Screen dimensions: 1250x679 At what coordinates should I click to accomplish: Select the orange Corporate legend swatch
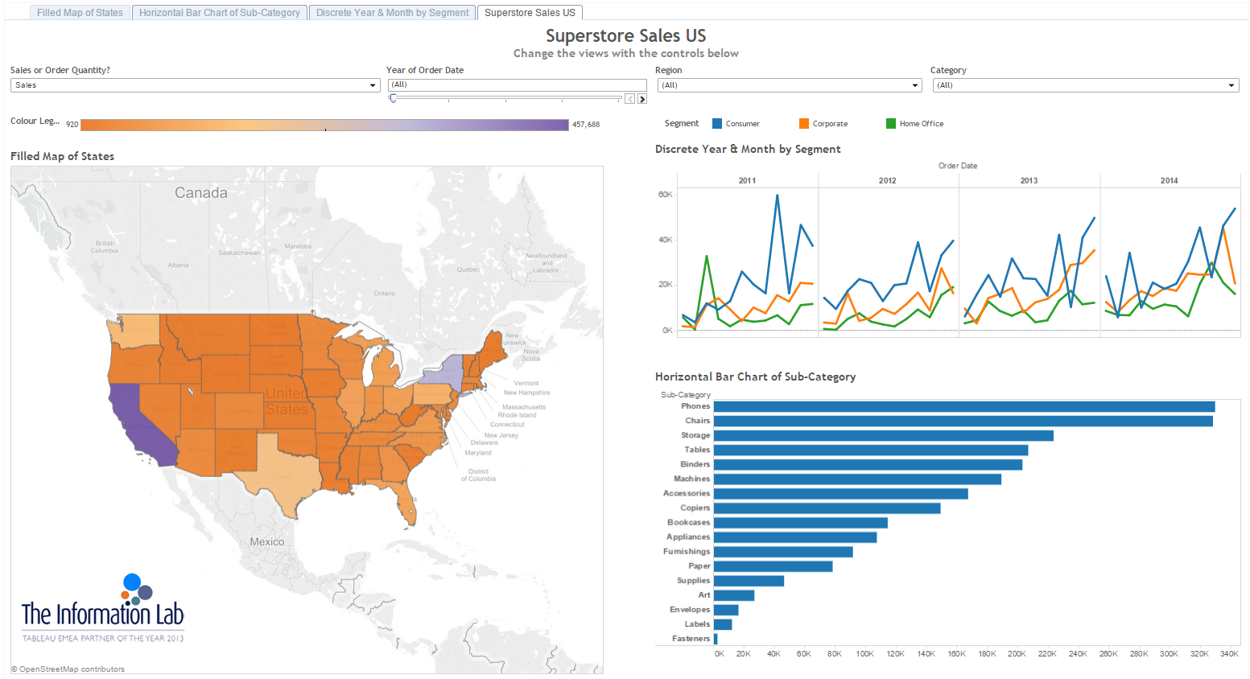coord(804,124)
